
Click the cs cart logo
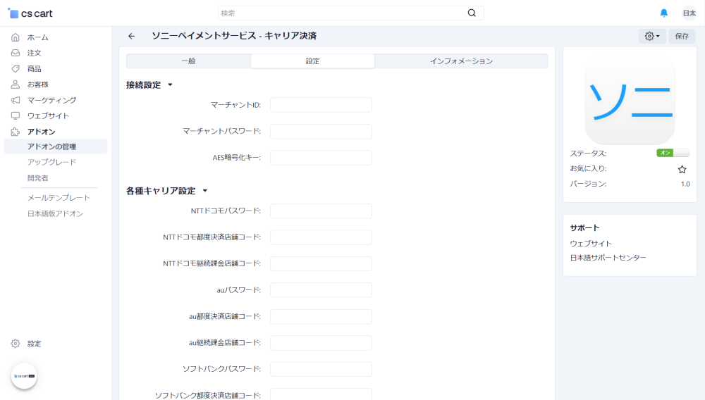30,13
